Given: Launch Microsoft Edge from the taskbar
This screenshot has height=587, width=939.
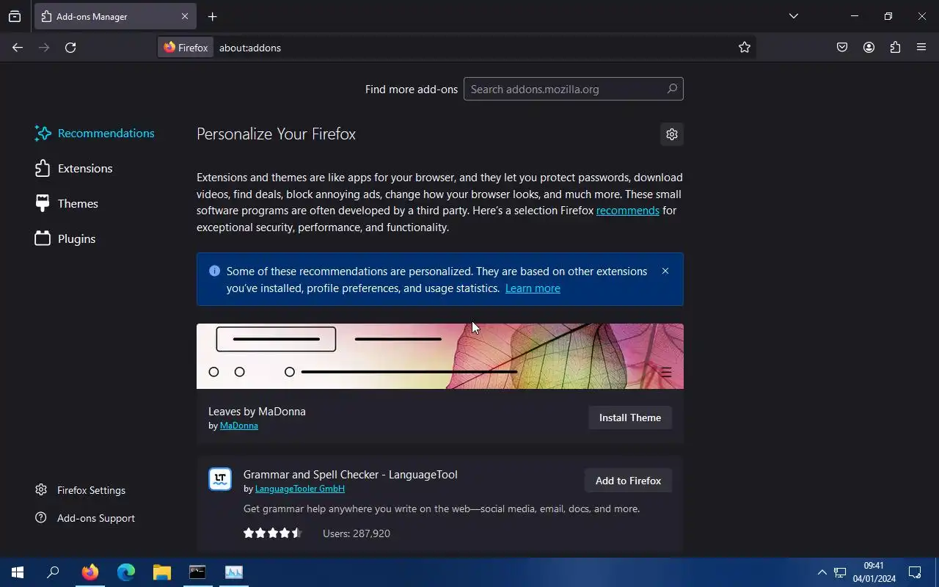Looking at the screenshot, I should (x=126, y=572).
